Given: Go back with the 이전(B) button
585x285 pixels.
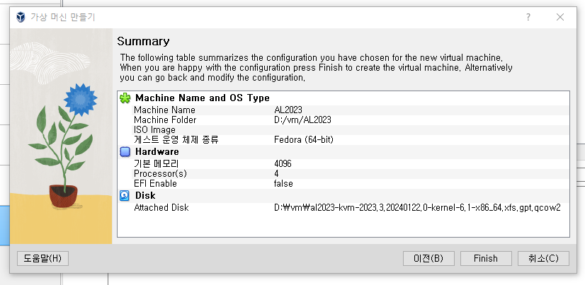Looking at the screenshot, I should click(x=428, y=258).
